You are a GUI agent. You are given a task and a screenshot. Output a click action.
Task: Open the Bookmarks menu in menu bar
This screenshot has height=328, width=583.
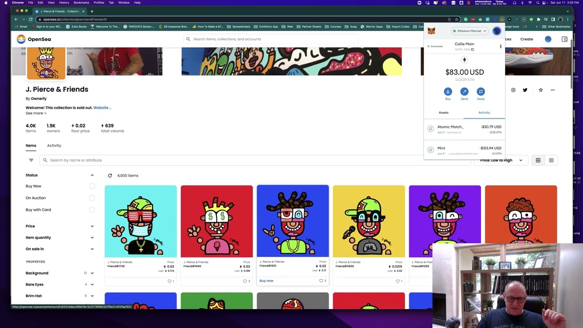pos(82,3)
